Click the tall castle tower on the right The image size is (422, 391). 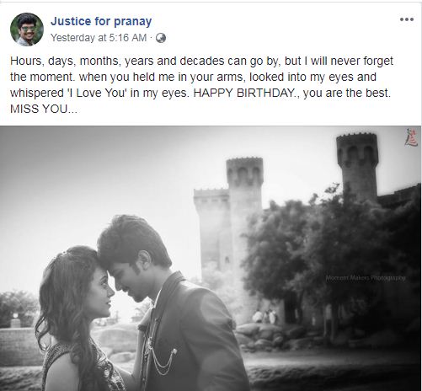click(x=357, y=167)
